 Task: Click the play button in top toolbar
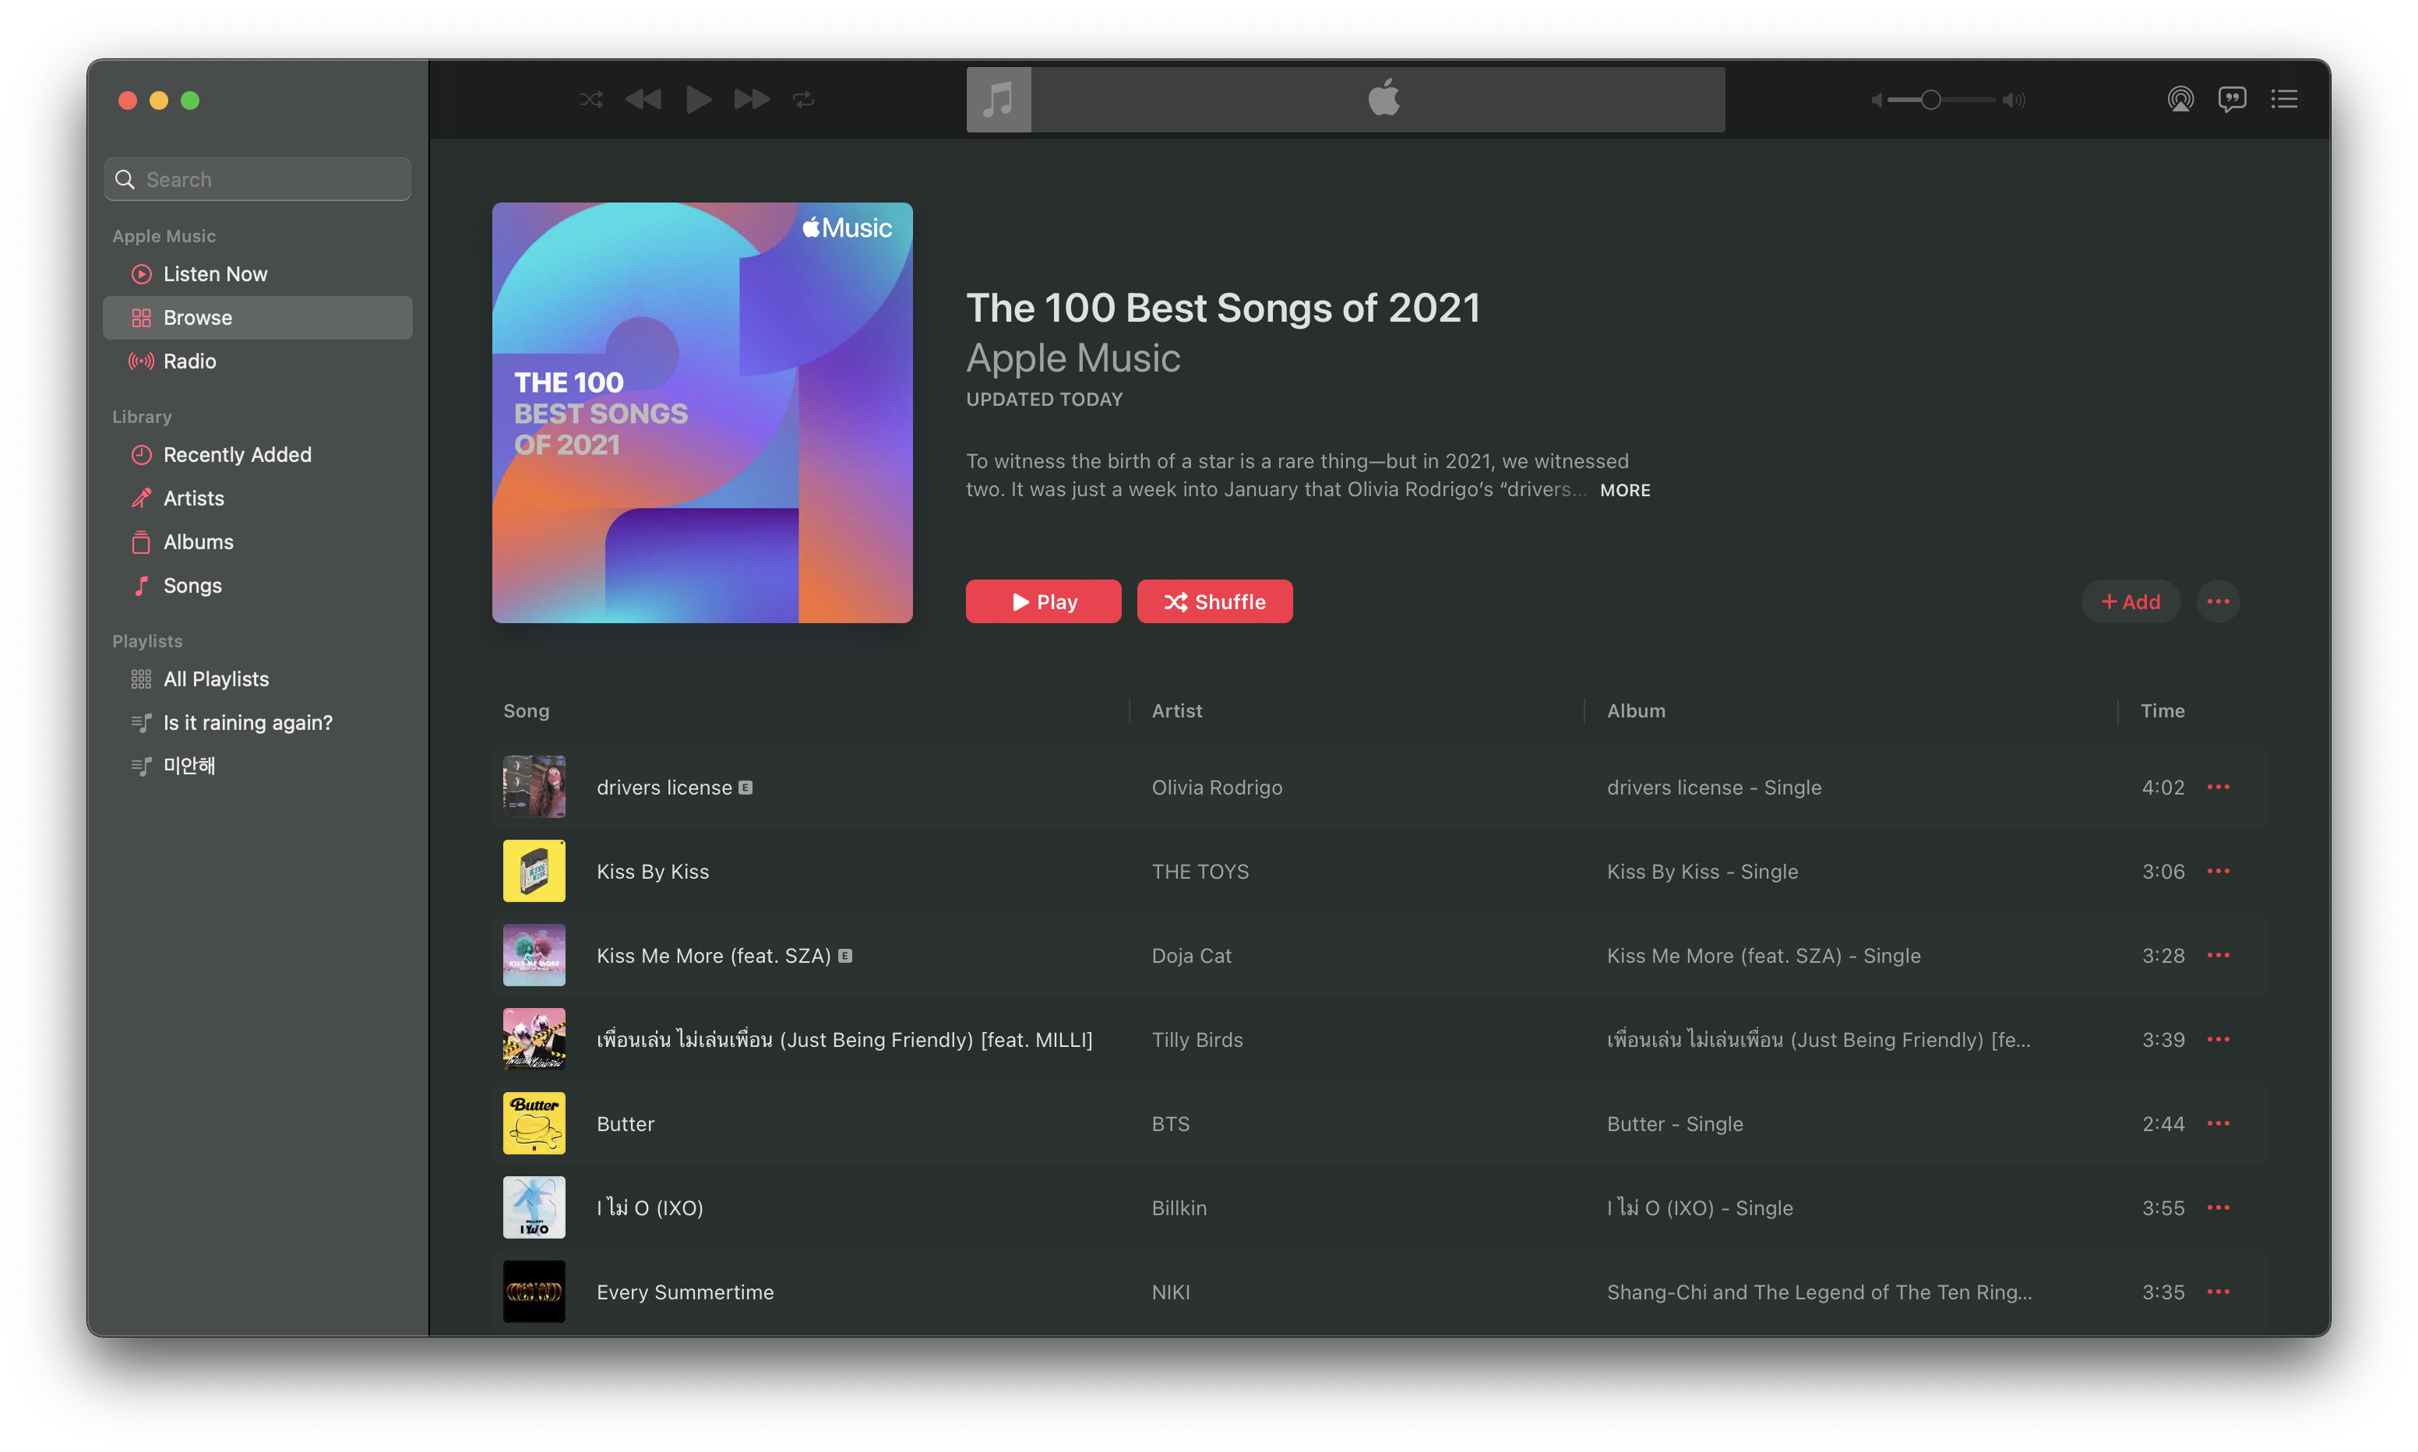(699, 99)
